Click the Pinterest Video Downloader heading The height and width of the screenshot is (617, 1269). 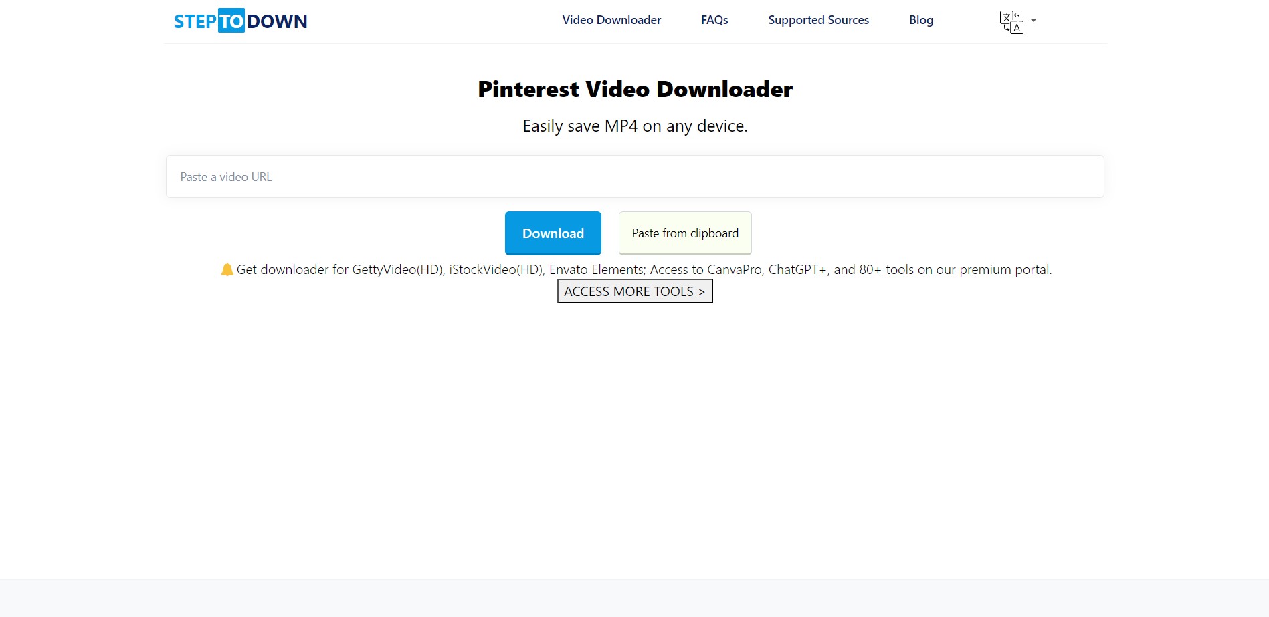click(635, 89)
